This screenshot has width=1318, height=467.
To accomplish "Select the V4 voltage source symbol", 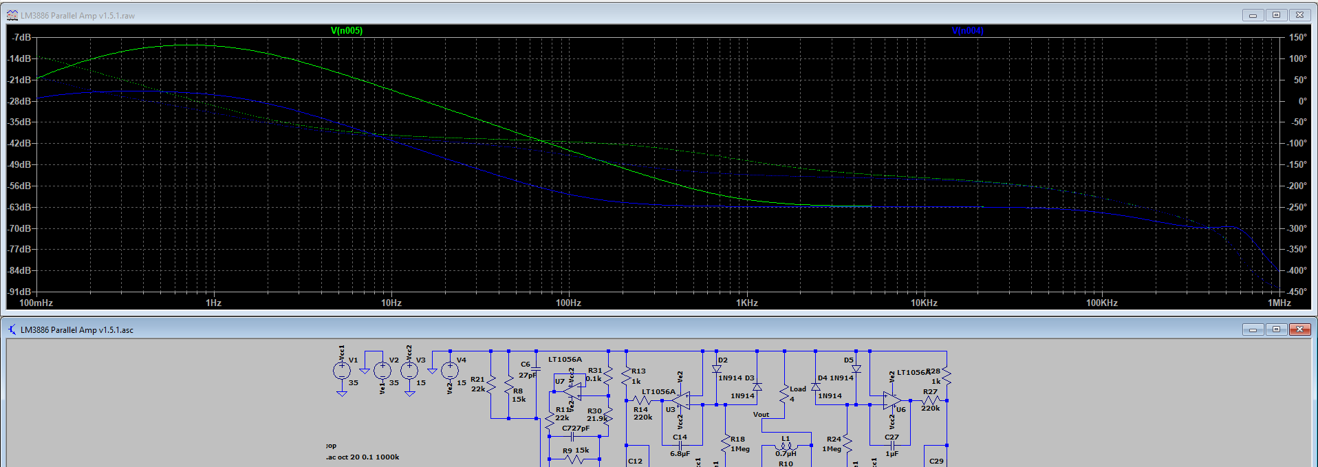I will [x=450, y=371].
